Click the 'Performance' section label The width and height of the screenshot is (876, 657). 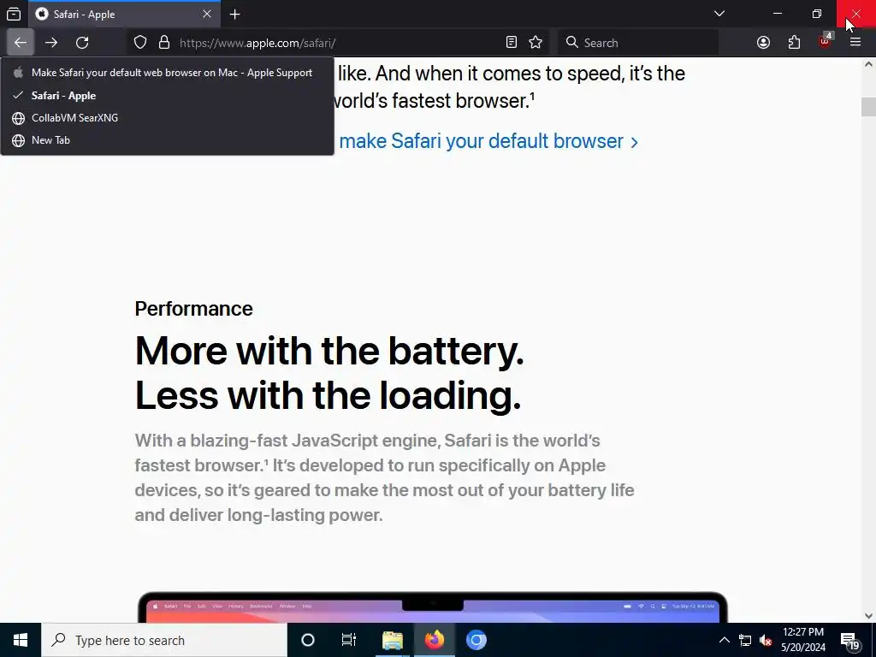[x=194, y=309]
